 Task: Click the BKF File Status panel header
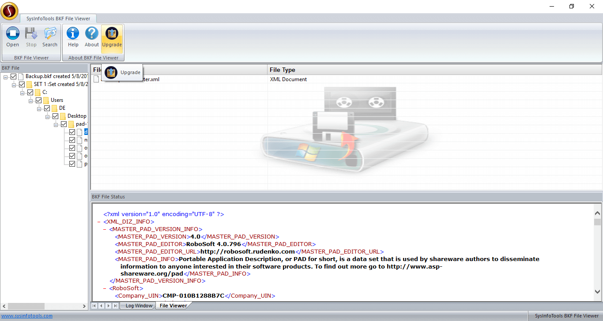coord(346,197)
